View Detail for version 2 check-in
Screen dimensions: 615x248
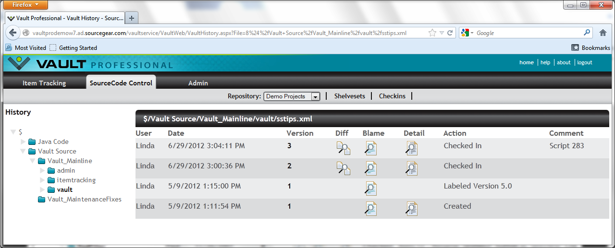coord(411,168)
